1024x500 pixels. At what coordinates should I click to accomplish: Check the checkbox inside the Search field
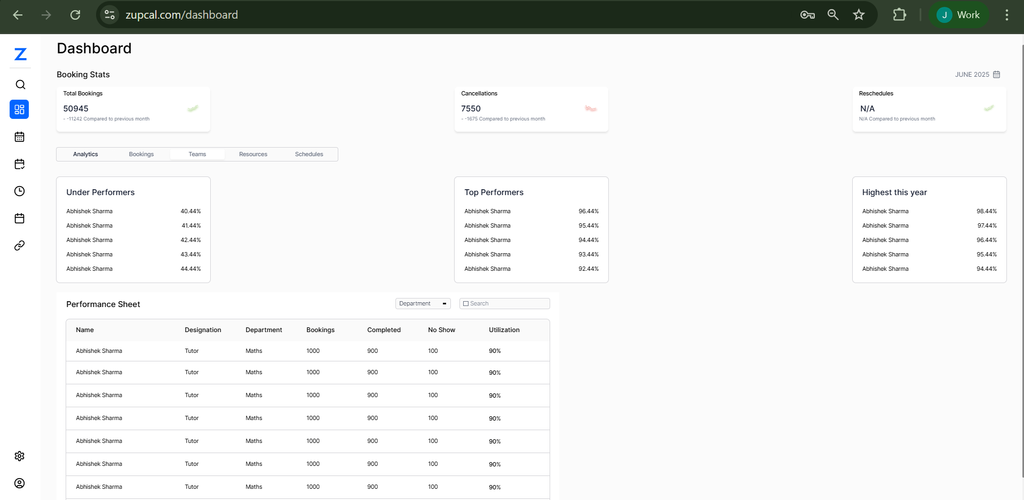[x=465, y=303]
